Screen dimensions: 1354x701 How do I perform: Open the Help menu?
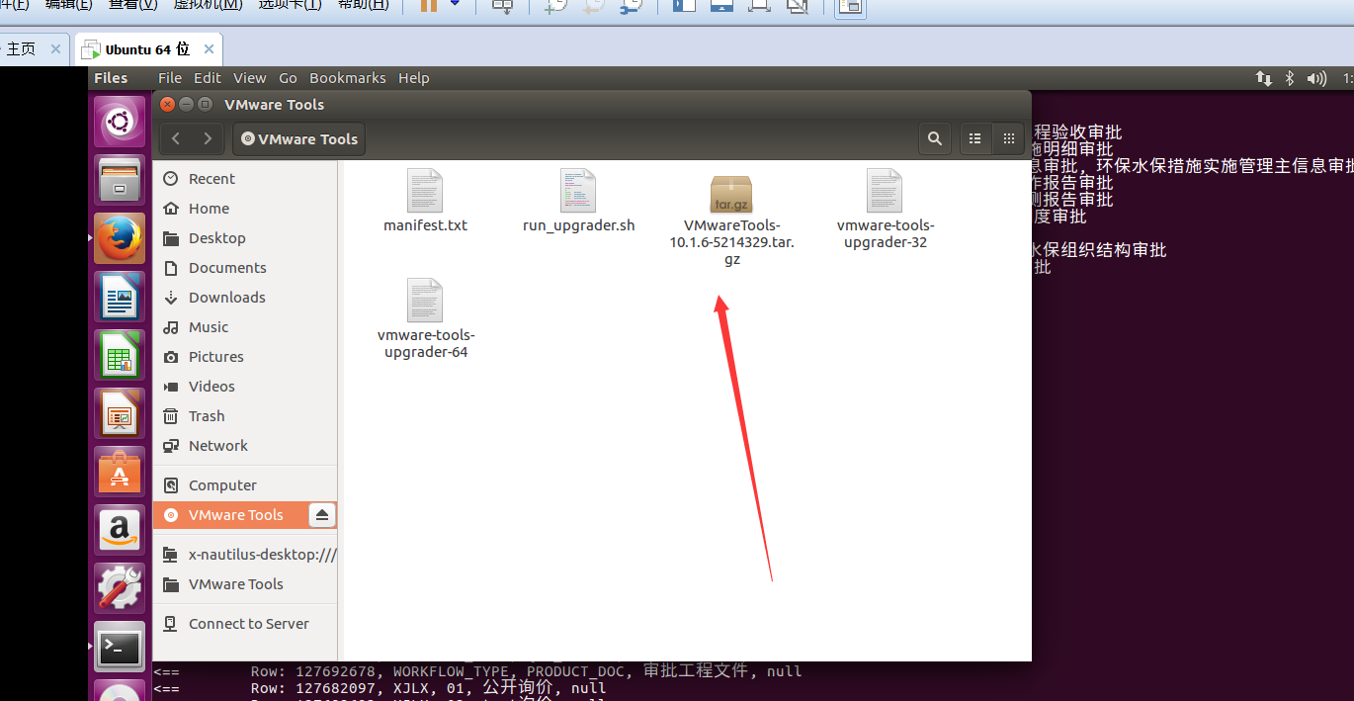[414, 78]
